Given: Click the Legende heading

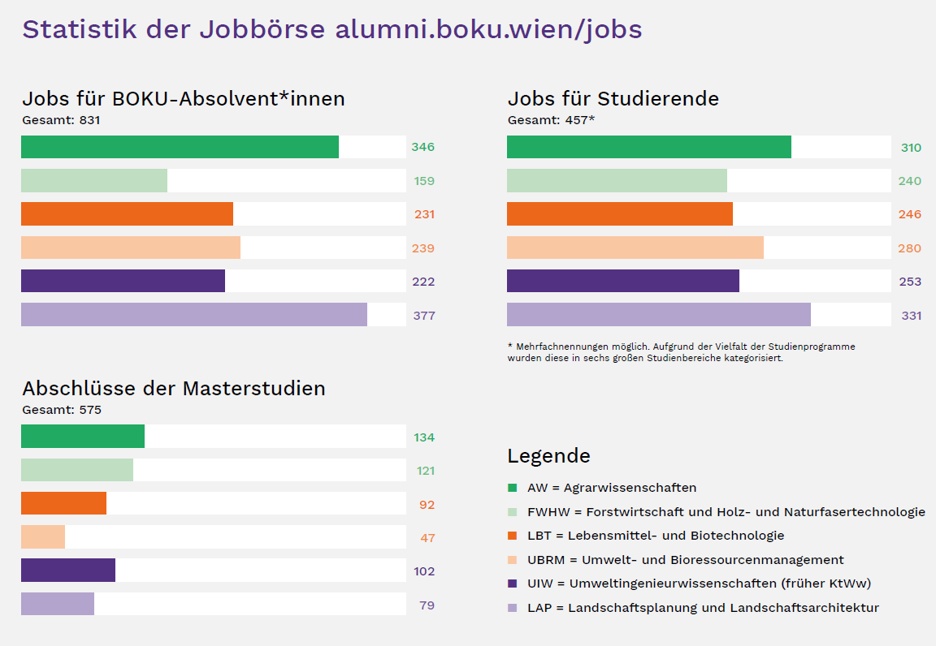Looking at the screenshot, I should pyautogui.click(x=548, y=456).
